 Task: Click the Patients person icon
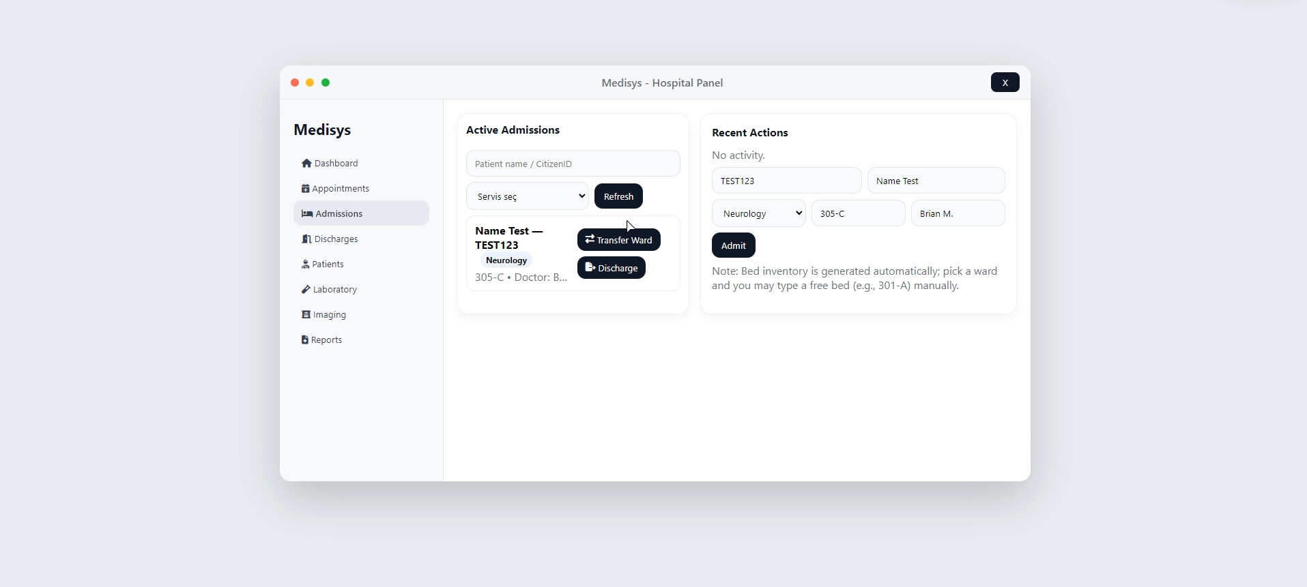pos(305,265)
